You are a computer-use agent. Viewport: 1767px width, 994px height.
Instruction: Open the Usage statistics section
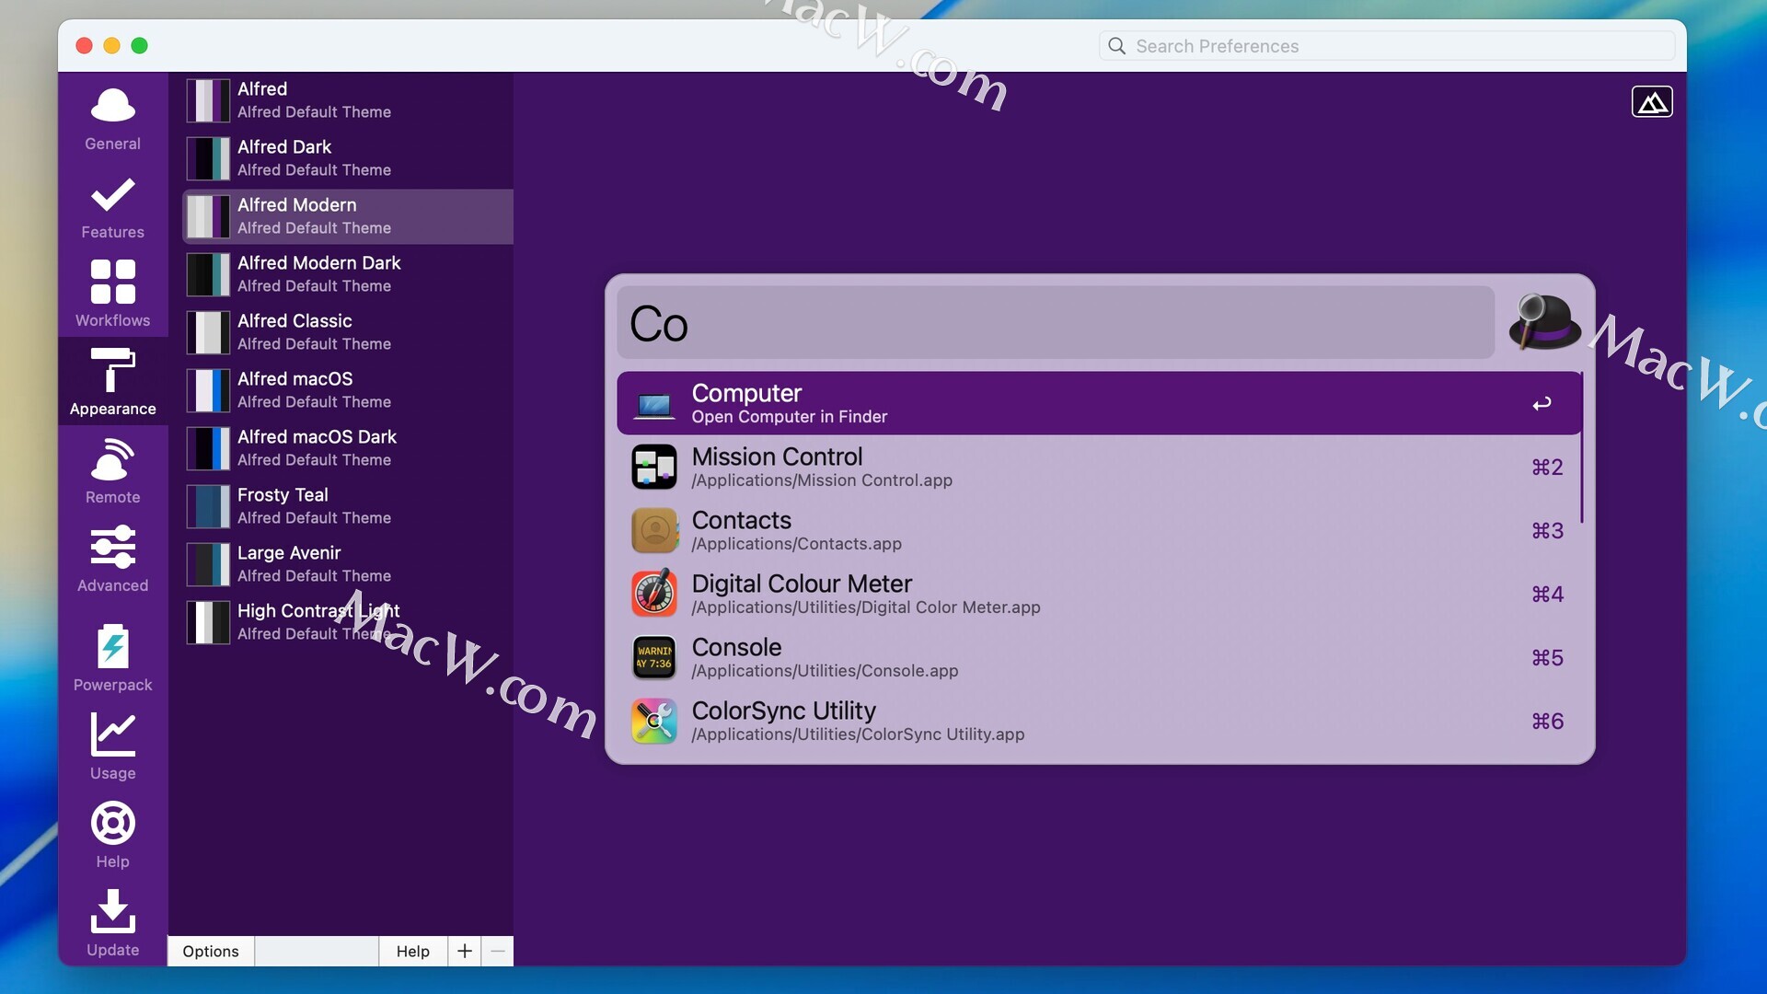click(112, 746)
